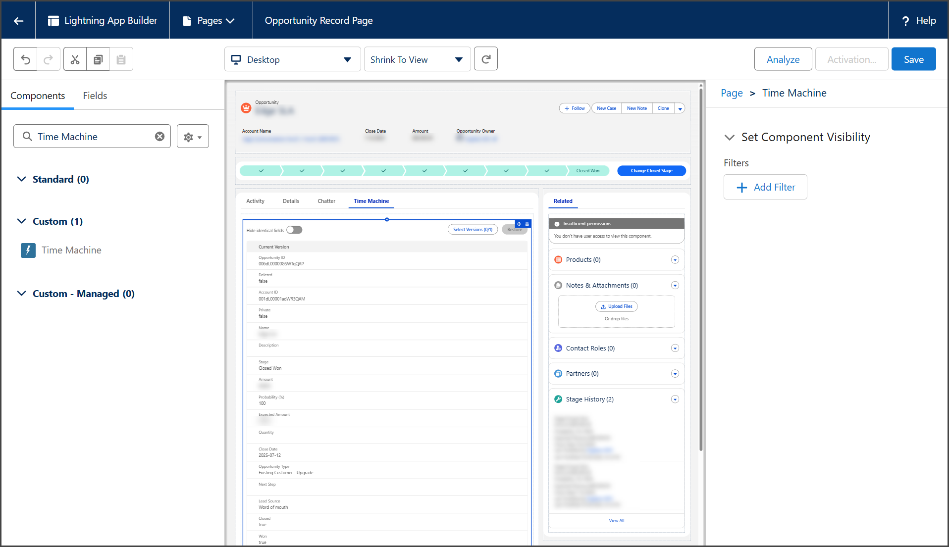The width and height of the screenshot is (949, 547).
Task: Collapse Set Component Visibility section
Action: coord(729,138)
